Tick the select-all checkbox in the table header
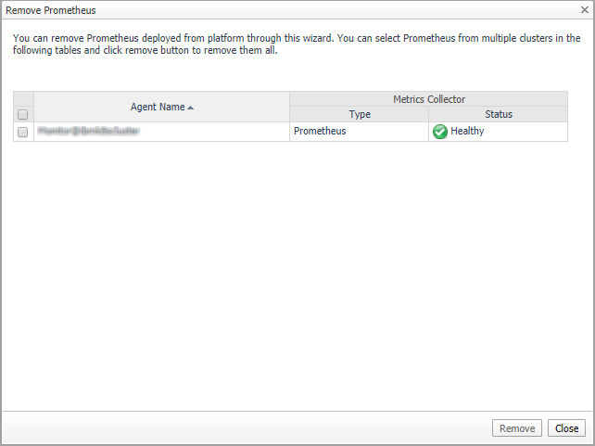This screenshot has height=446, width=595. [x=23, y=115]
